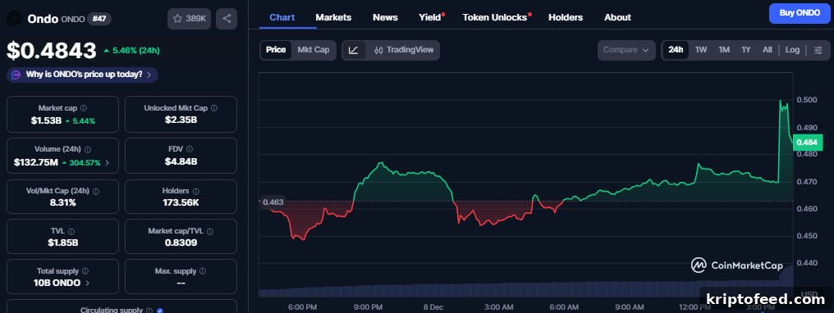
Task: Click the Buy ONDO button
Action: tap(800, 13)
